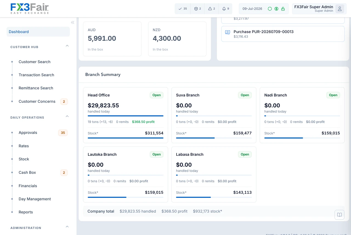Open the user avatar icon
Screen dimensions: 351x235
pyautogui.click(x=340, y=9)
